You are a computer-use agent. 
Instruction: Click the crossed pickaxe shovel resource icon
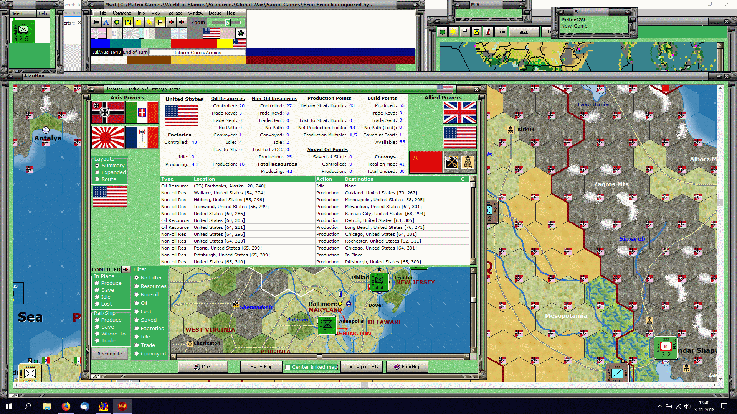coord(451,162)
